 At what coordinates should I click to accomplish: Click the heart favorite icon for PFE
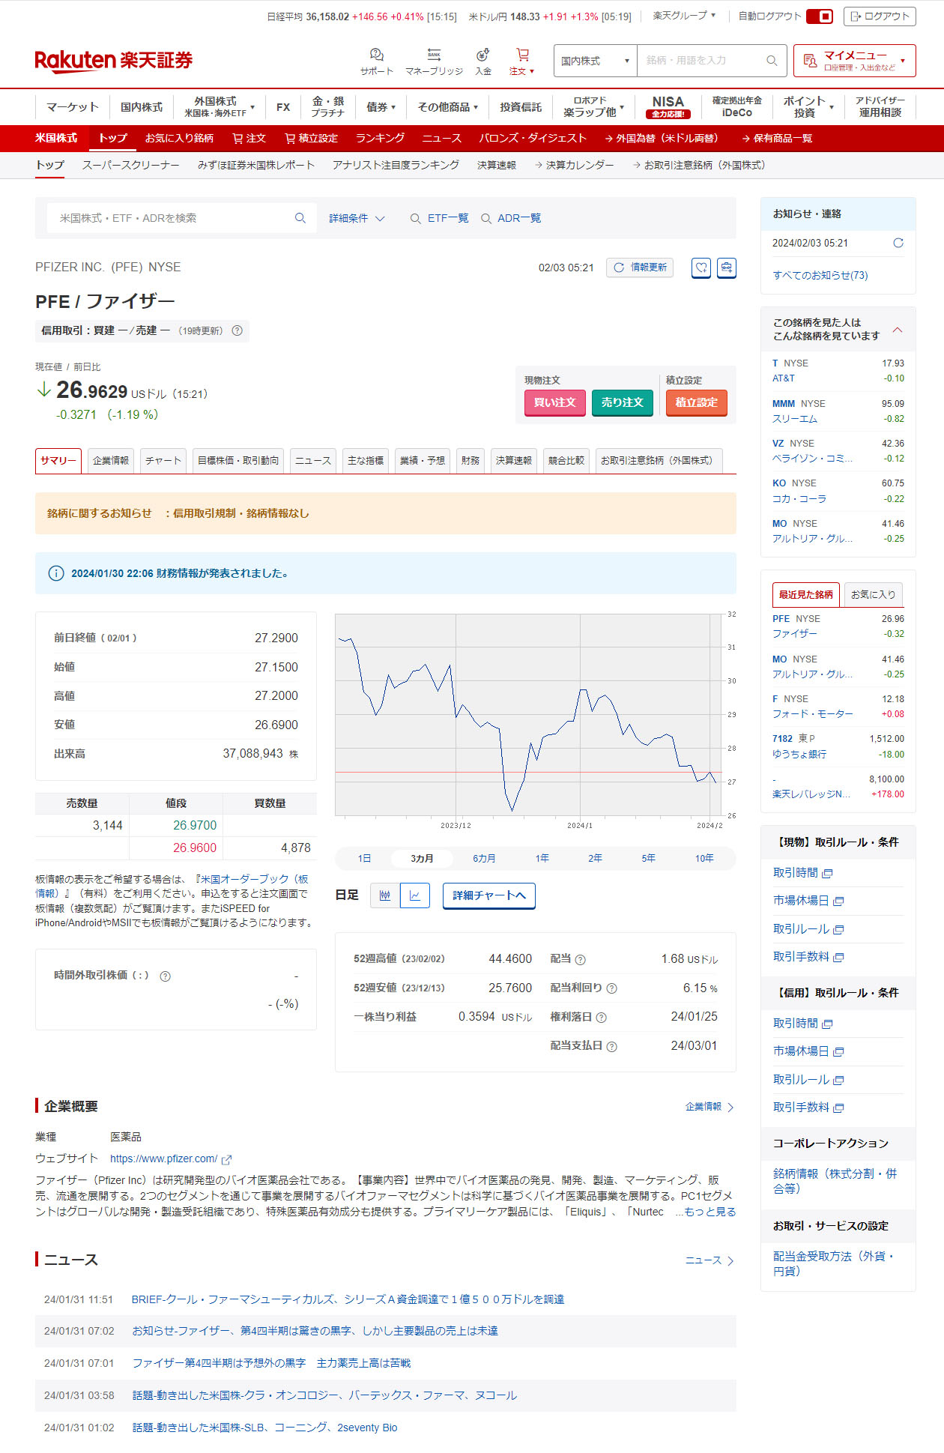click(x=701, y=268)
